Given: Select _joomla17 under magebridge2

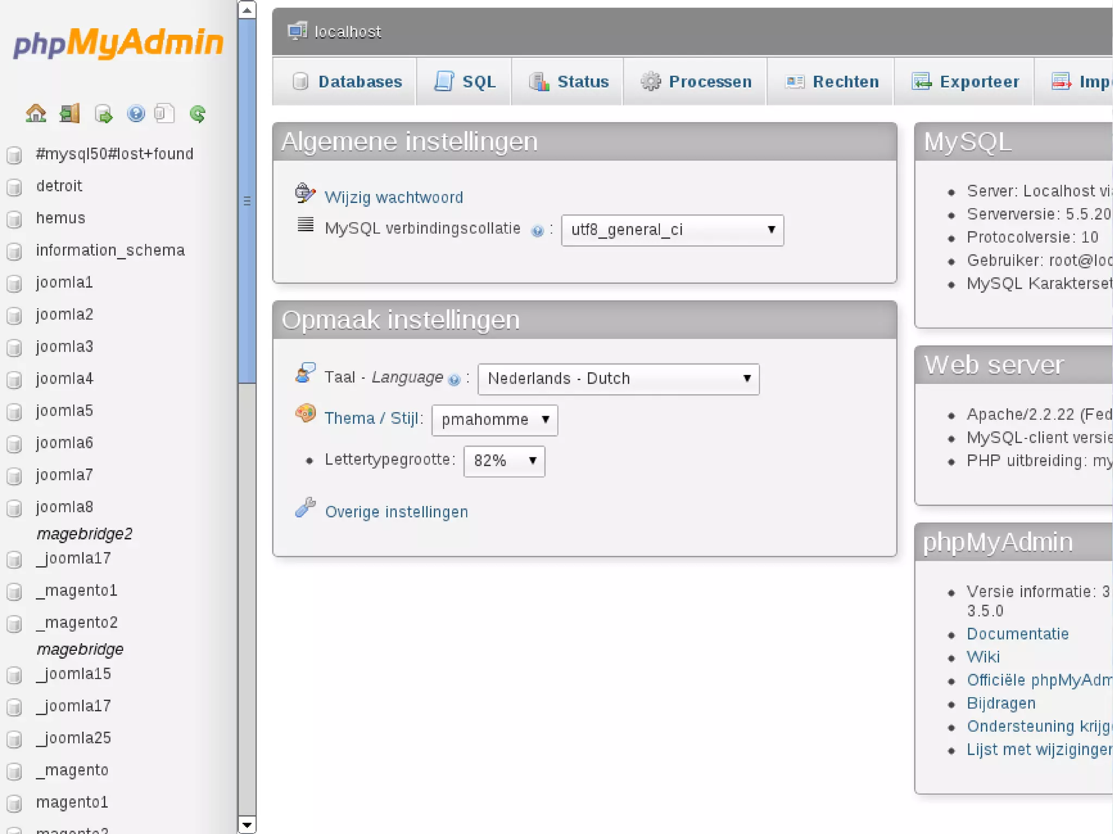Looking at the screenshot, I should point(73,559).
